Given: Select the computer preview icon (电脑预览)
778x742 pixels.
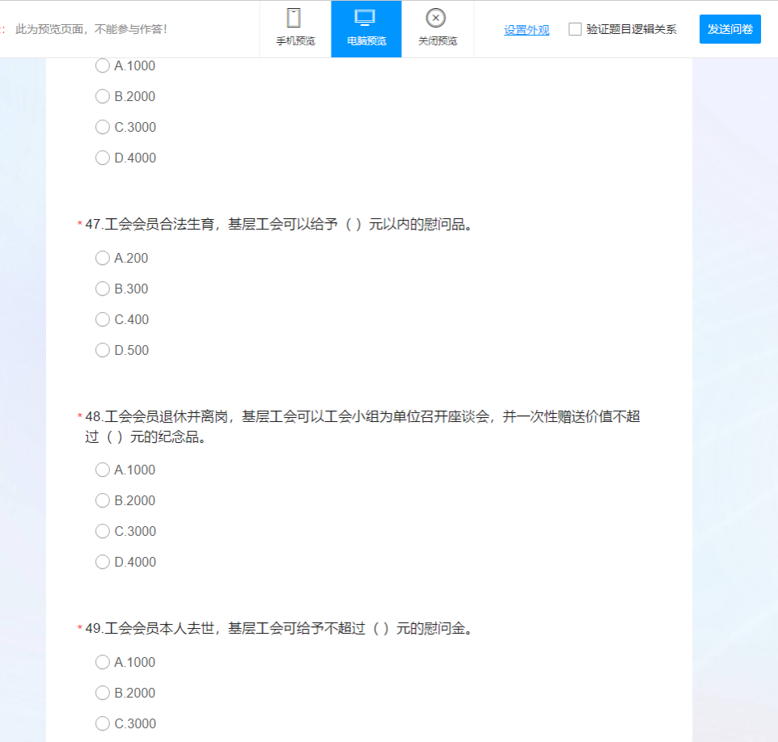Looking at the screenshot, I should 366,27.
